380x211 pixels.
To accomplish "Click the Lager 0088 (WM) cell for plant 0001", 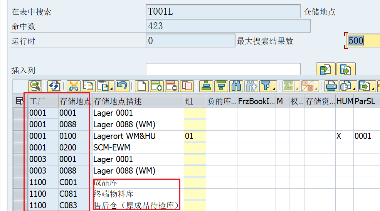I will 138,125.
